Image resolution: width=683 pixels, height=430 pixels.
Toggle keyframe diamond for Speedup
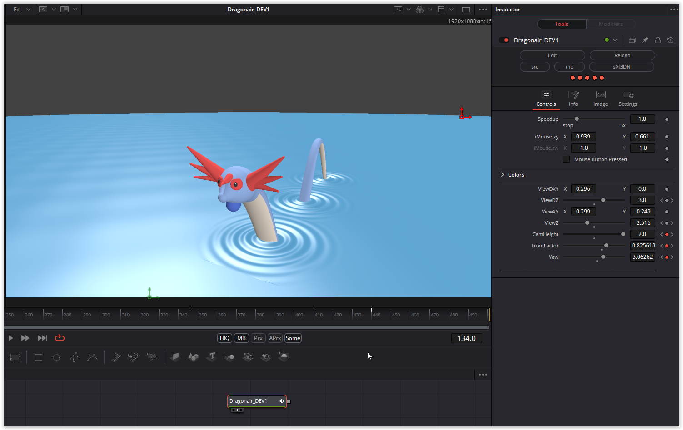point(667,119)
